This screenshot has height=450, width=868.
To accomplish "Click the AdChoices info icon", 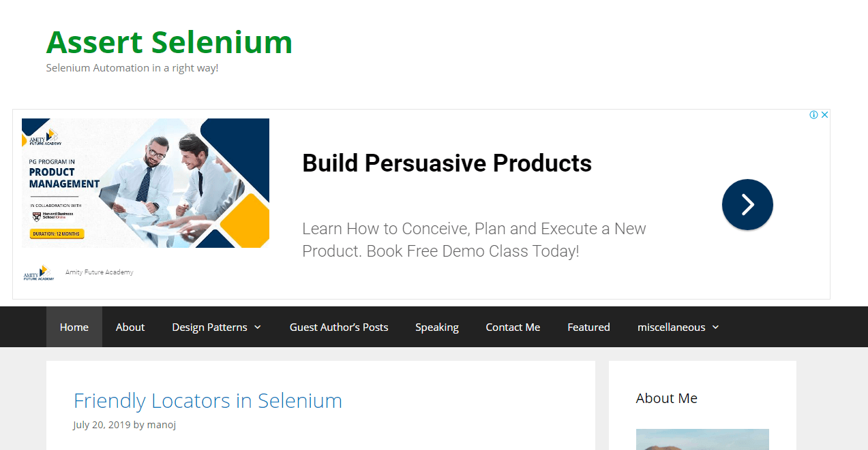I will (x=814, y=114).
